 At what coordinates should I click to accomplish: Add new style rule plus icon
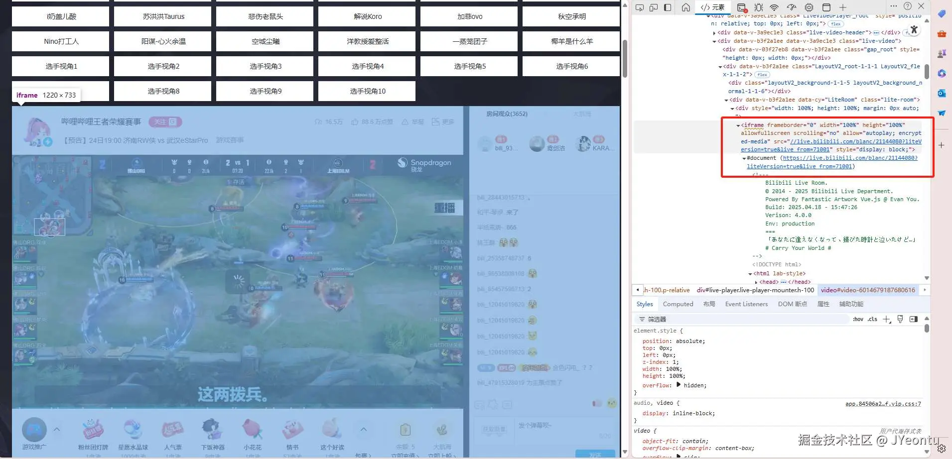(x=886, y=319)
